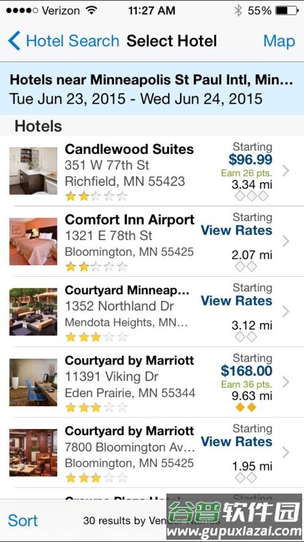
Task: Open the Courtyard Minneapolis patio thumbnail
Action: tap(33, 312)
